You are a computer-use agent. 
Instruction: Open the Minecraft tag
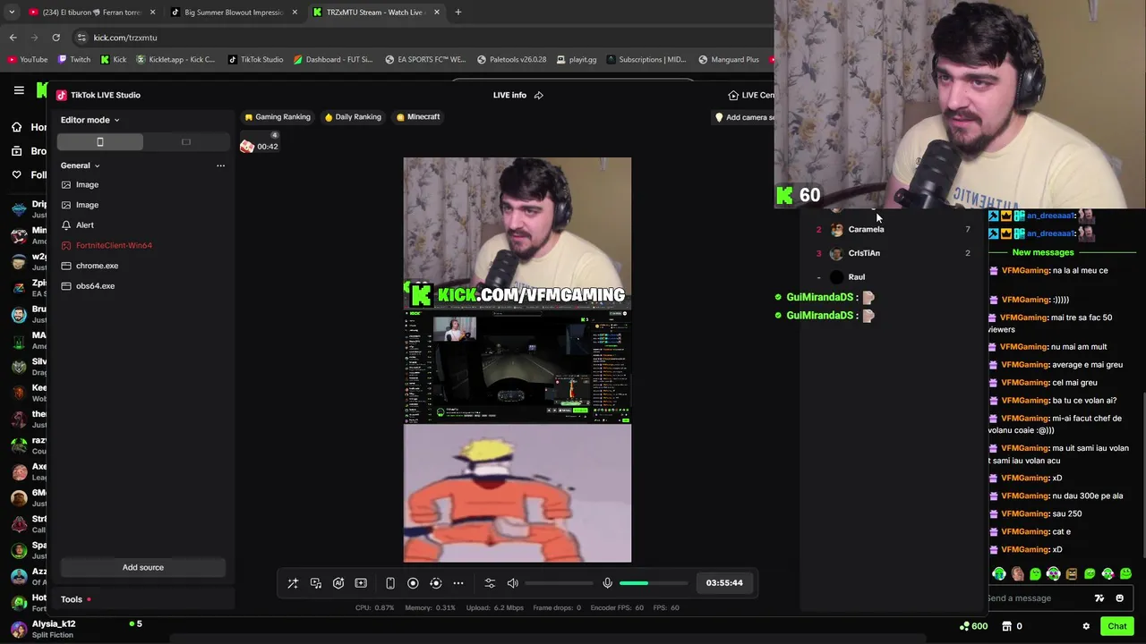tap(418, 116)
